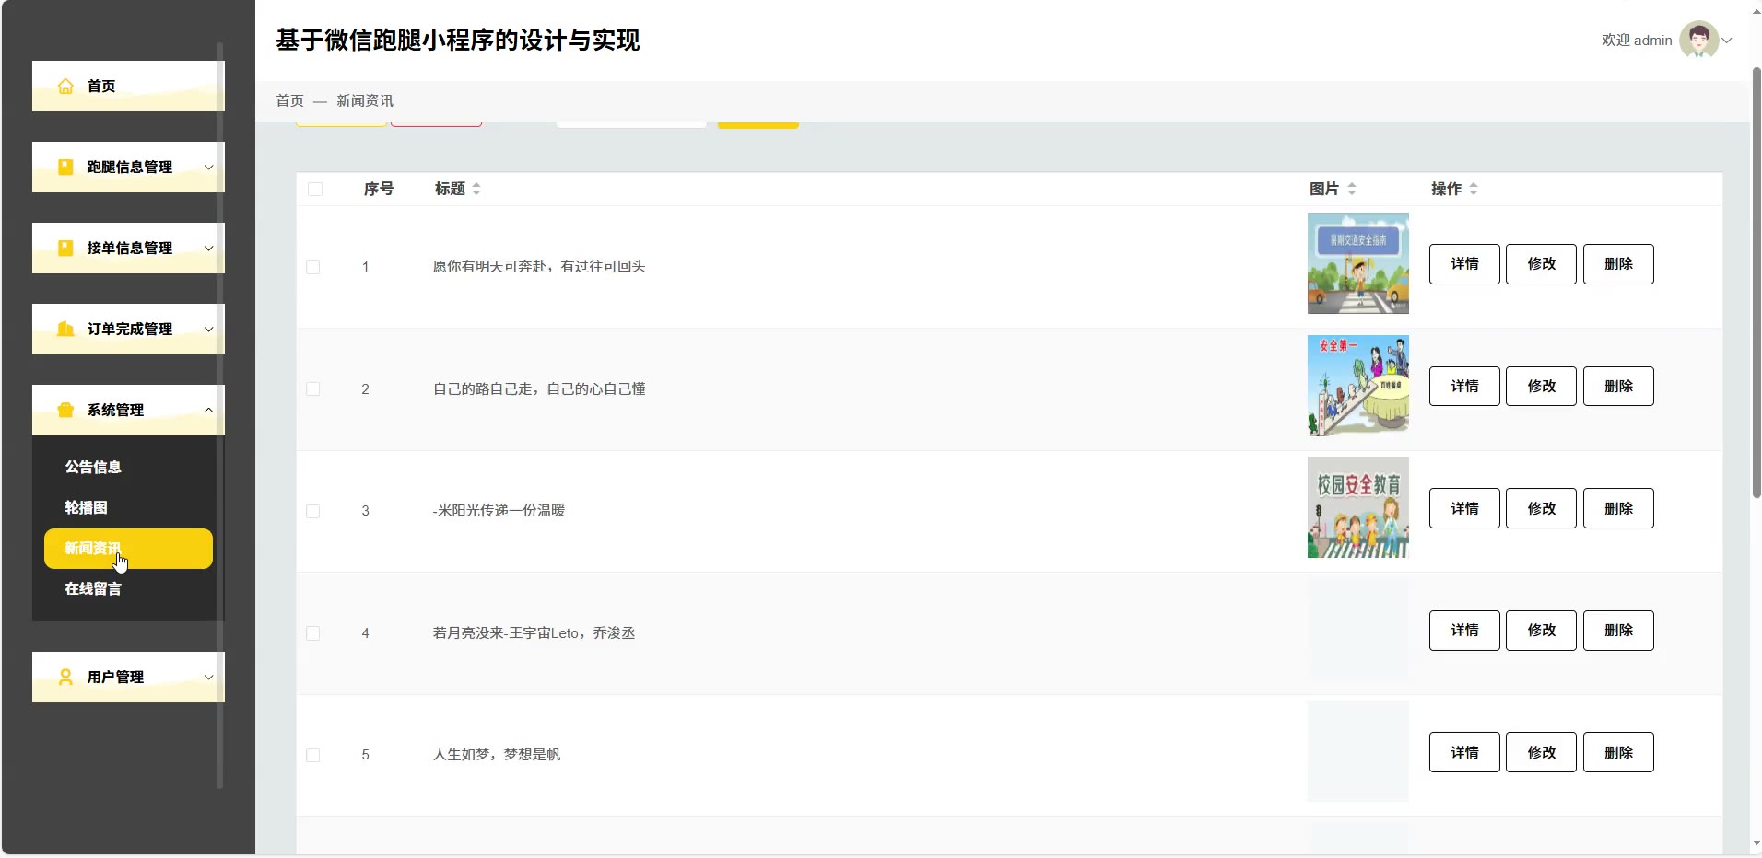The width and height of the screenshot is (1762, 858).
Task: Click the title 自己的路自己走，自己的心自己懂
Action: (x=539, y=389)
